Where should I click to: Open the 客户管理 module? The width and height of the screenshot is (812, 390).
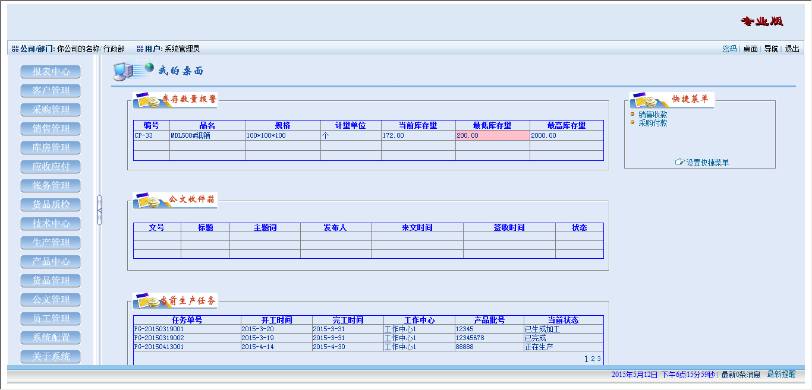click(51, 91)
